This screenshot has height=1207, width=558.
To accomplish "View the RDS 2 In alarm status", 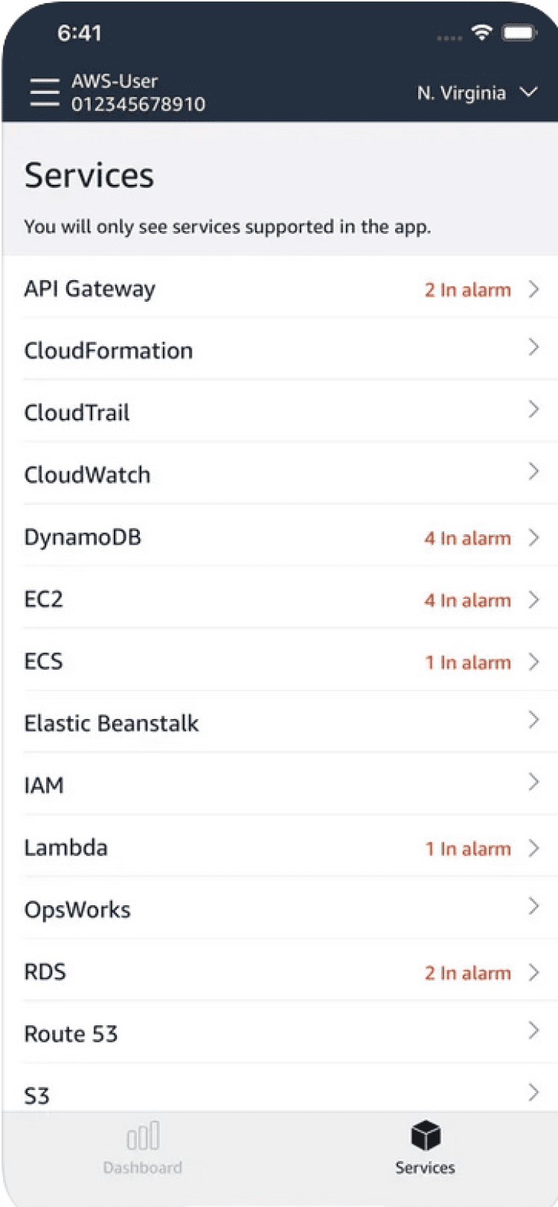I will click(467, 973).
